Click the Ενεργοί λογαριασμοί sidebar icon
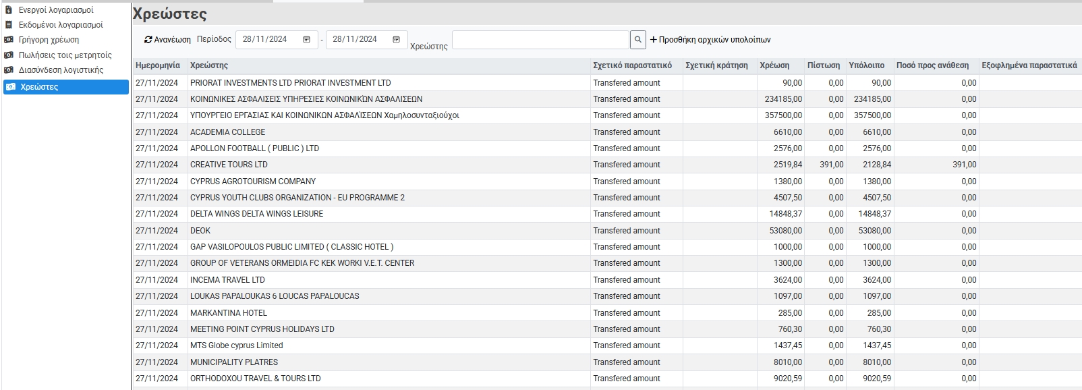 click(9, 10)
